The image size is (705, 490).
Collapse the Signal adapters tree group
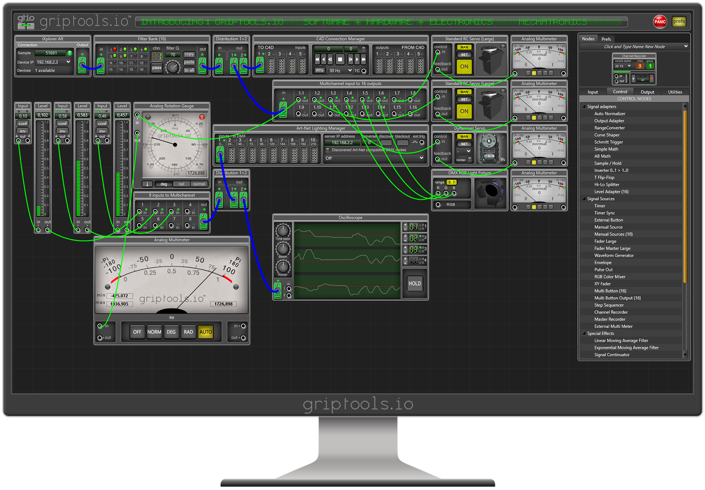(584, 106)
